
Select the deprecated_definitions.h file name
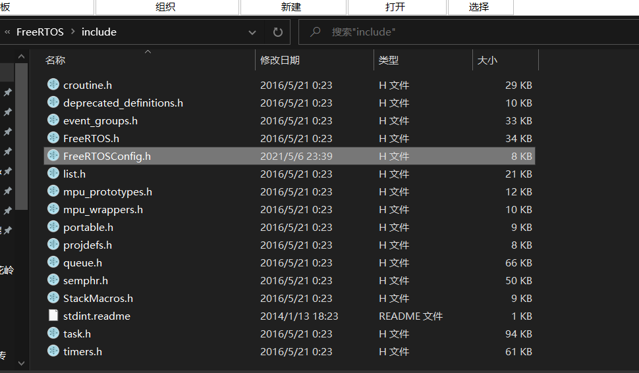coord(123,103)
